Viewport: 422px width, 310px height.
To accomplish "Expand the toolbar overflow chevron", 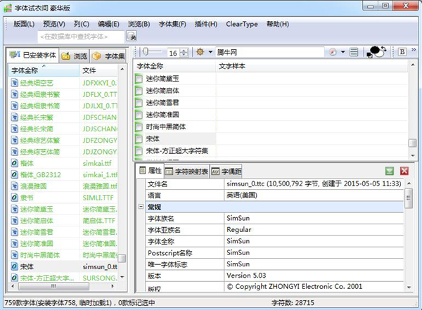I will pos(415,53).
